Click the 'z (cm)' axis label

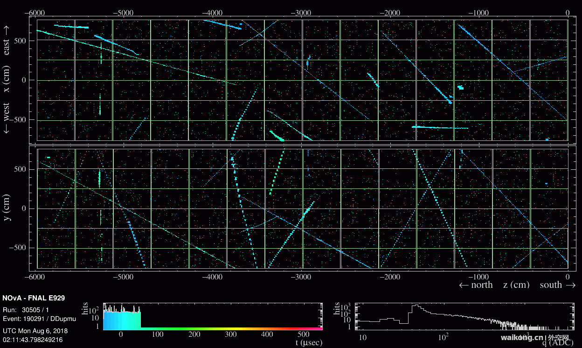[516, 285]
